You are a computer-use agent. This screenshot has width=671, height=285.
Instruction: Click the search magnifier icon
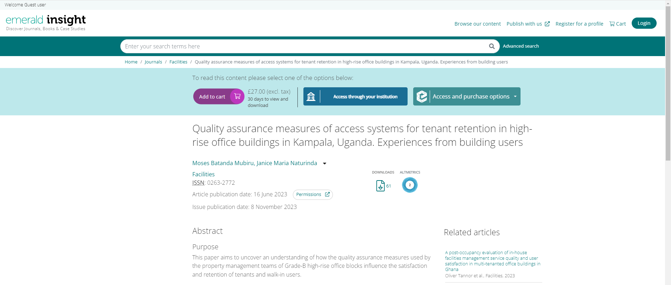tap(492, 46)
